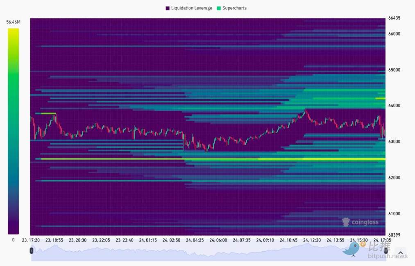
Task: Toggle the Liquidation Leverage legend series
Action: coord(192,8)
